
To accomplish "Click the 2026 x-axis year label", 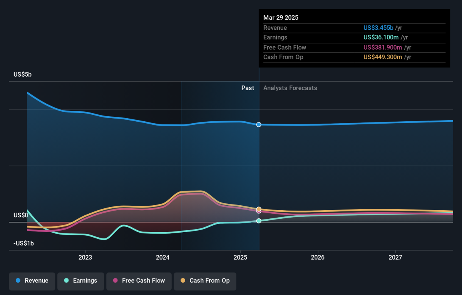I will [x=318, y=257].
